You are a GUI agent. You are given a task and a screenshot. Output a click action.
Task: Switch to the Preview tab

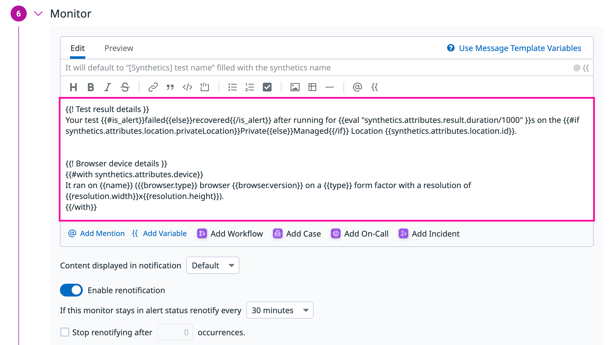[119, 48]
